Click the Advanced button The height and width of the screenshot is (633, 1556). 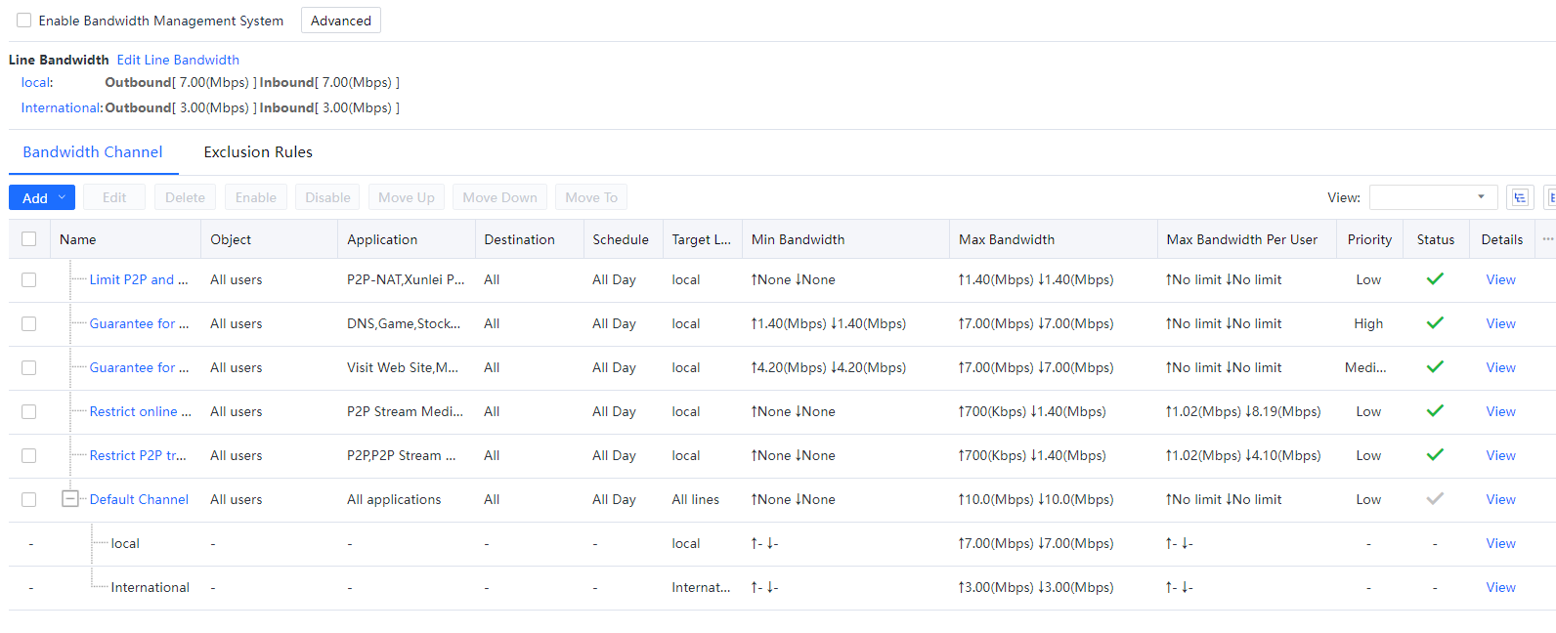pyautogui.click(x=340, y=21)
